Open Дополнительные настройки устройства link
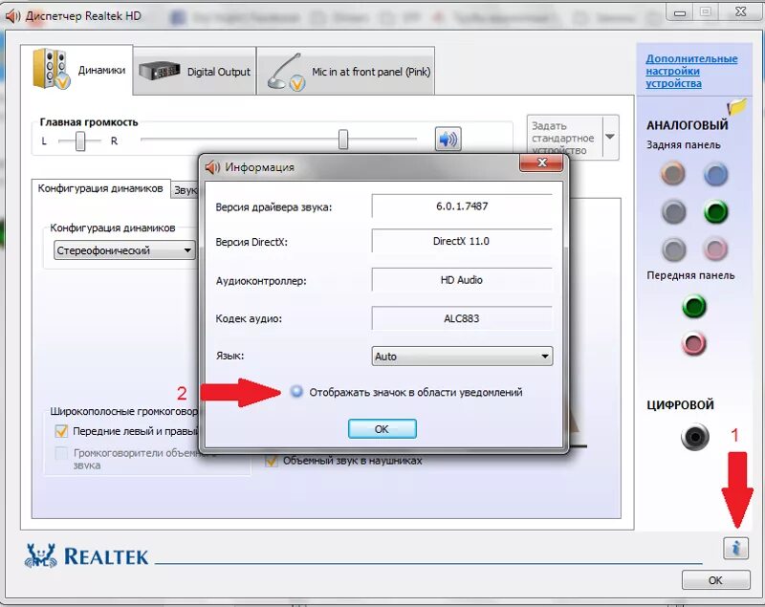This screenshot has width=765, height=607. coord(691,71)
